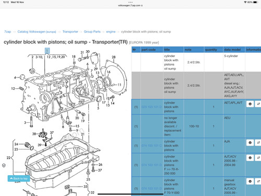Select callout 23 on the diagram
This screenshot has height=196, width=261.
(x=16, y=149)
